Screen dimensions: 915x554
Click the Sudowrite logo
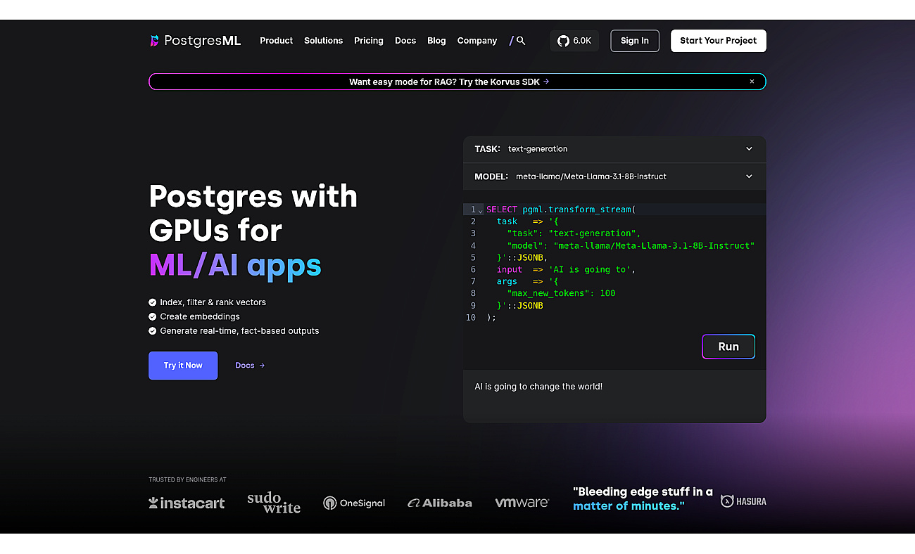(x=274, y=502)
